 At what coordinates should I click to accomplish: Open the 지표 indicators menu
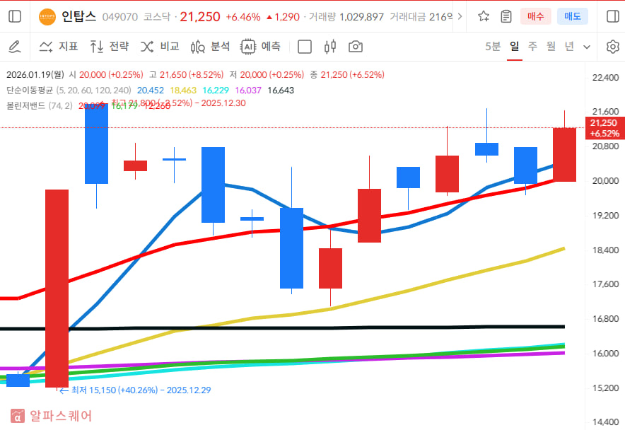(59, 47)
